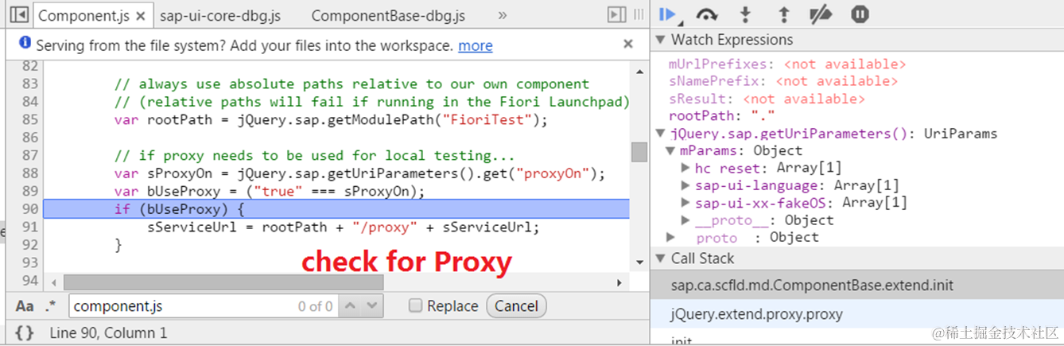This screenshot has width=1064, height=346.
Task: Click line number 85 in gutter
Action: 29,120
